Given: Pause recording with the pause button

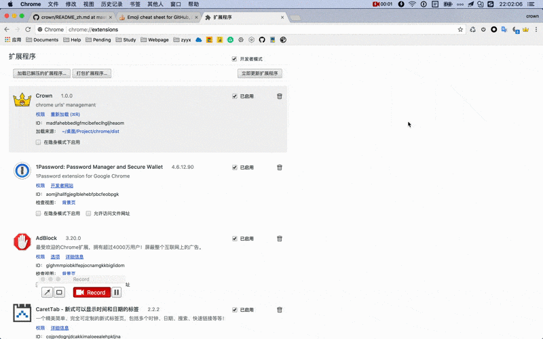Looking at the screenshot, I should point(116,292).
